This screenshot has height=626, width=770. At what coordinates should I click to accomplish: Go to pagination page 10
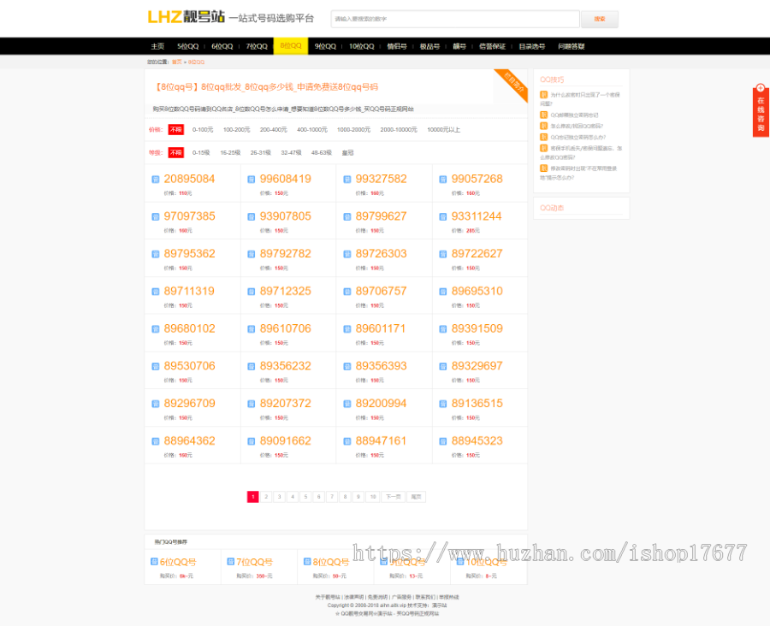click(x=373, y=497)
